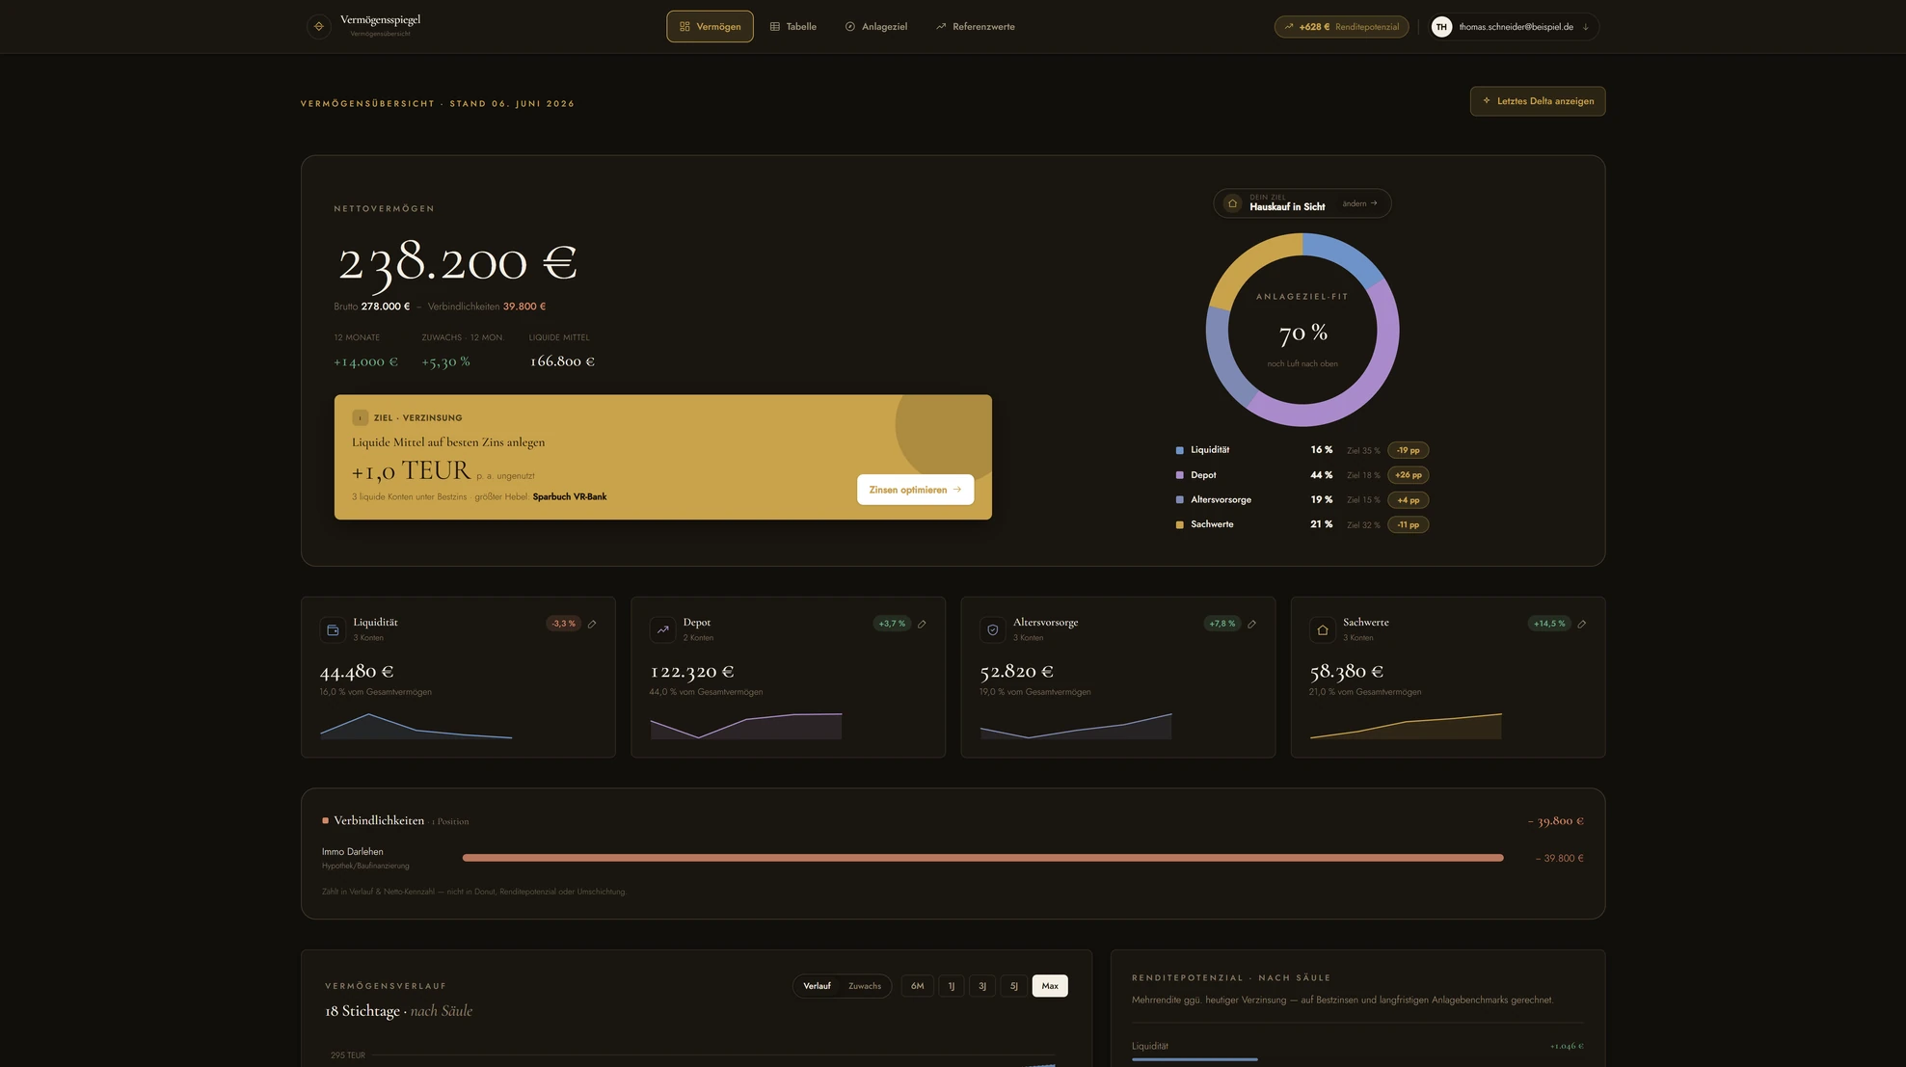
Task: Click the +4 pp Altersvorsorge badge
Action: (1408, 500)
